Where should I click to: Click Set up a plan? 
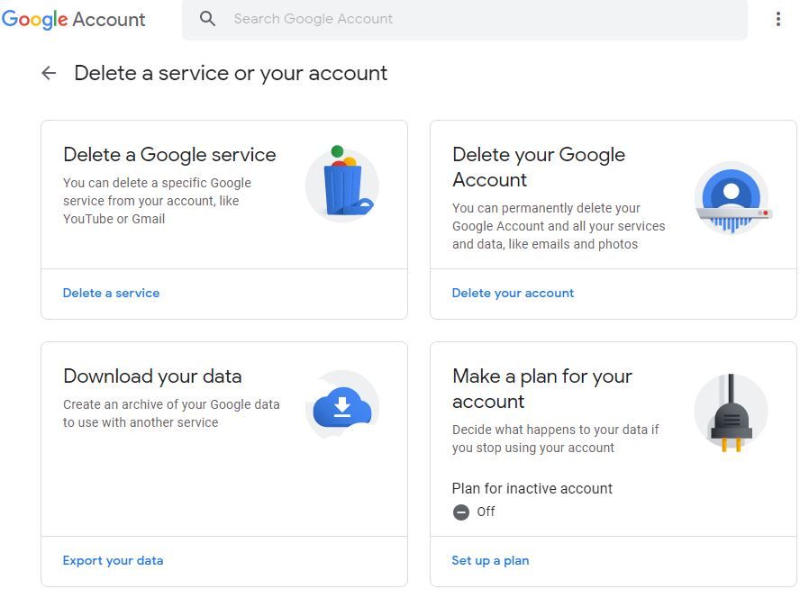(490, 560)
